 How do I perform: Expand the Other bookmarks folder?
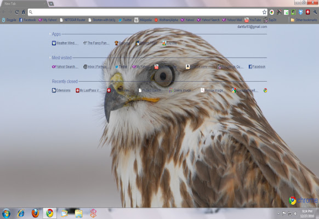click(x=304, y=20)
